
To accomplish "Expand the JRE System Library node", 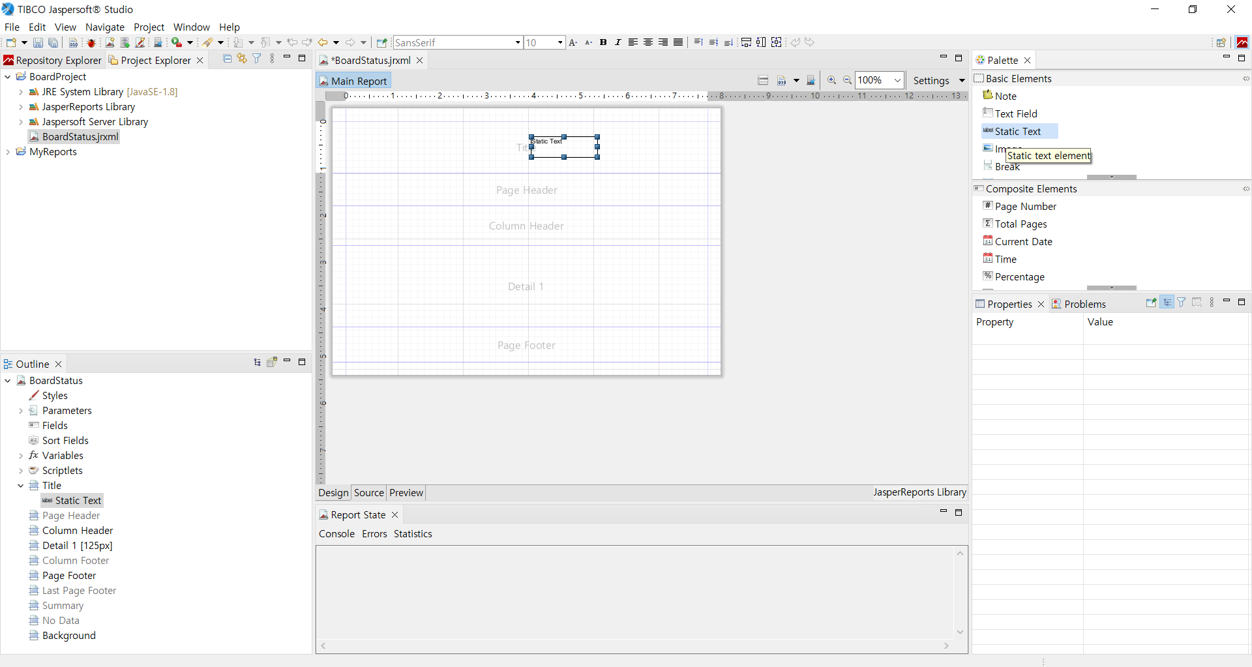I will (x=21, y=92).
